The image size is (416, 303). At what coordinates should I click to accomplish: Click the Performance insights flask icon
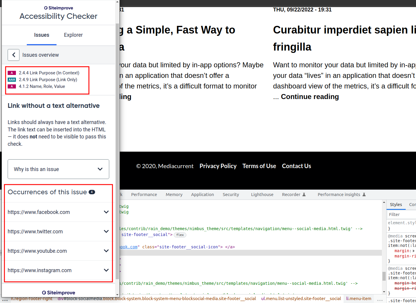click(x=364, y=195)
